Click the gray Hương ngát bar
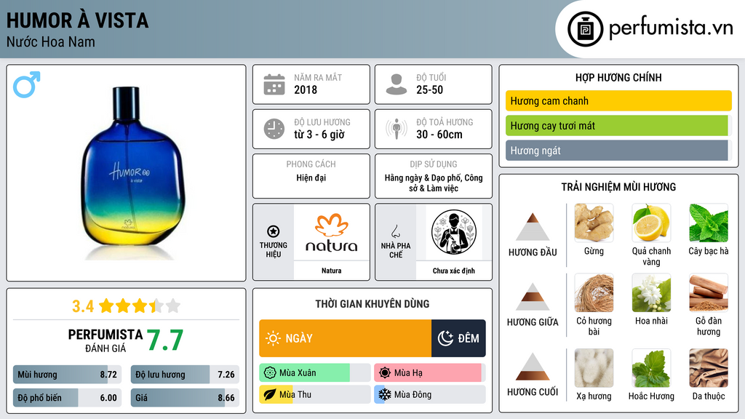The height and width of the screenshot is (419, 745). pyautogui.click(x=618, y=150)
